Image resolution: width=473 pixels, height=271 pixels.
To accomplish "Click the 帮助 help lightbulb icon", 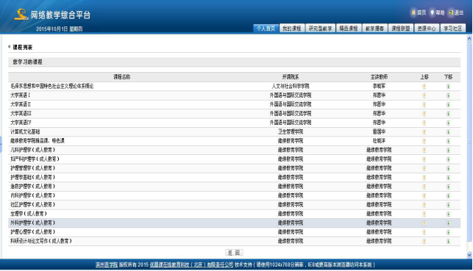I will pos(432,12).
